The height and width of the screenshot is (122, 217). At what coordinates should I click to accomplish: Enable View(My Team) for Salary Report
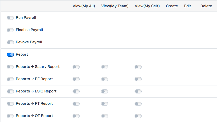click(x=105, y=67)
